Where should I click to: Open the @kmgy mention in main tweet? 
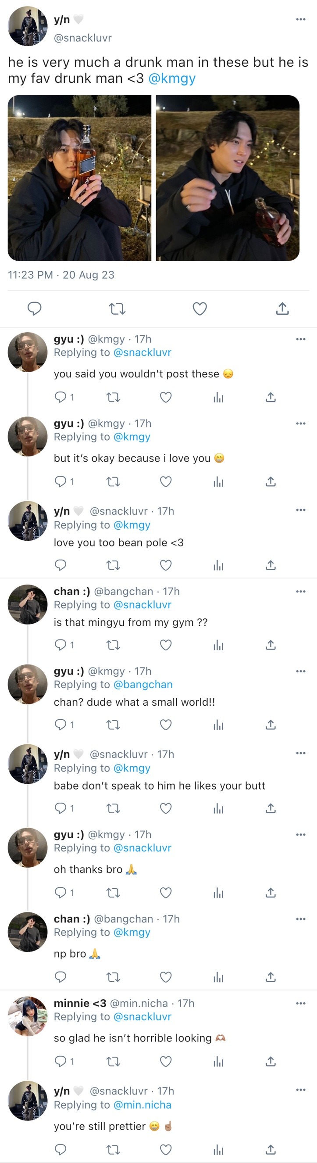pos(172,79)
